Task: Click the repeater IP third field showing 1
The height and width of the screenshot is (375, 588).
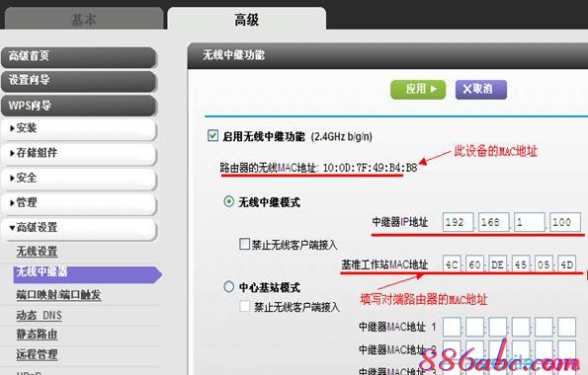Action: (529, 222)
